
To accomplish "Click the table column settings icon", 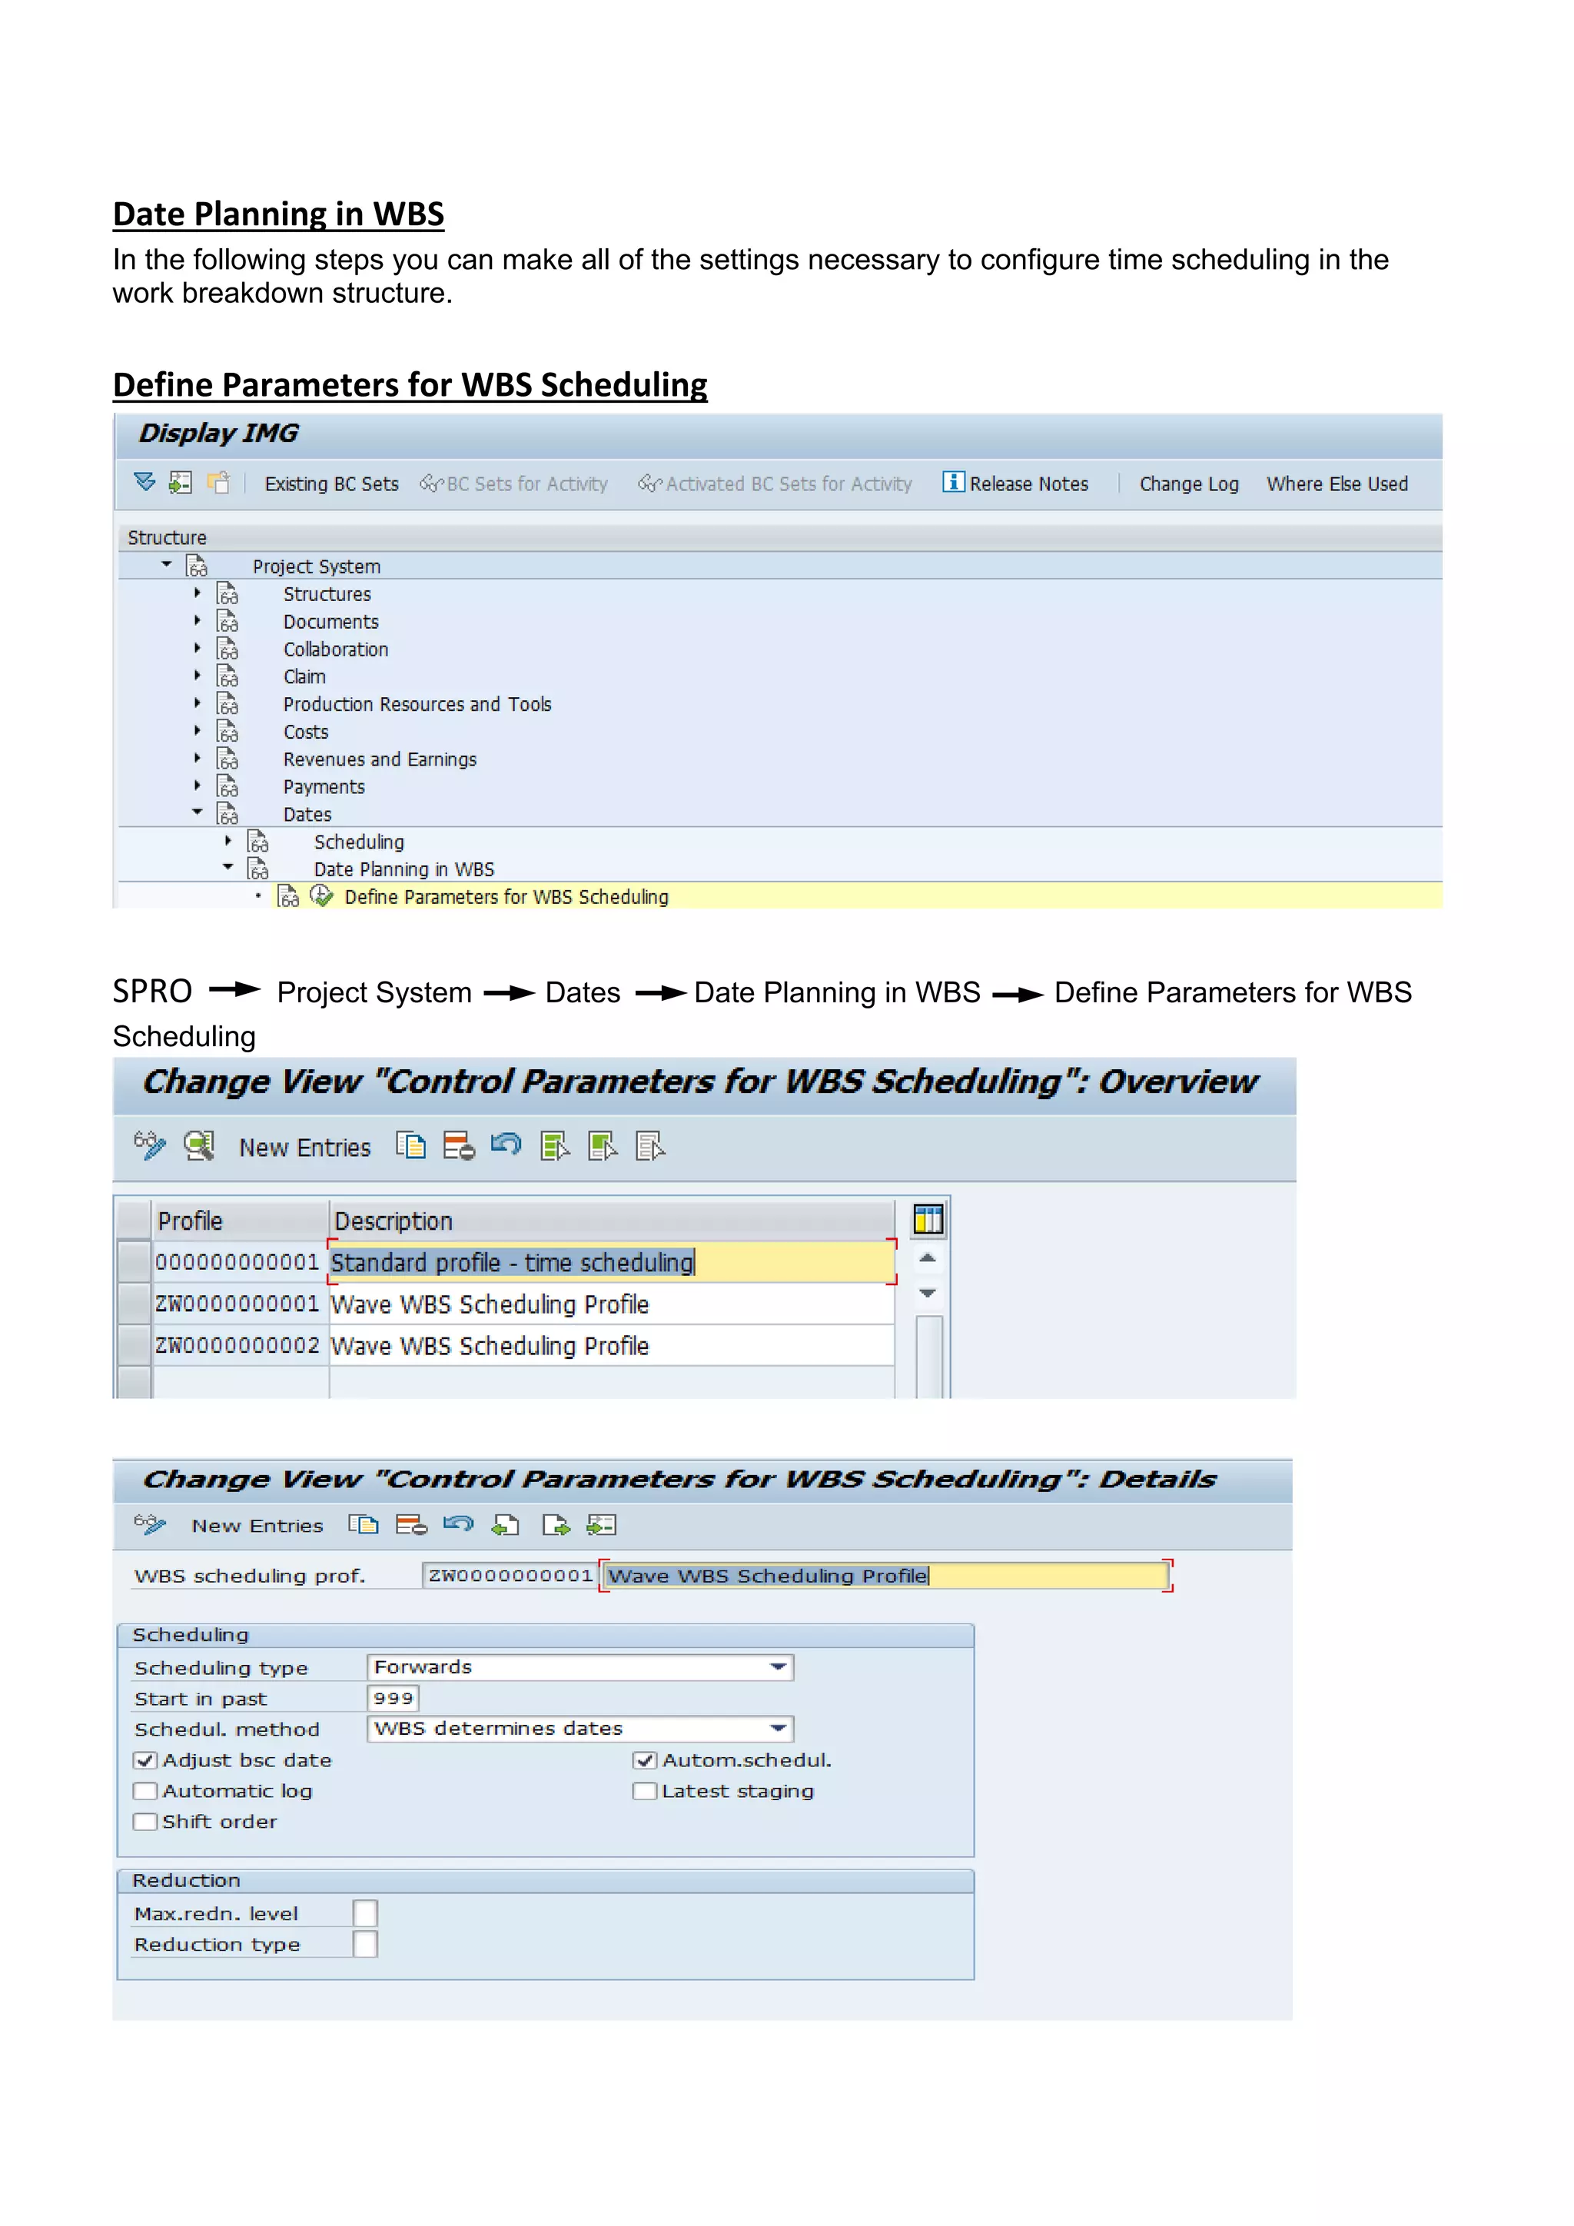I will tap(928, 1218).
